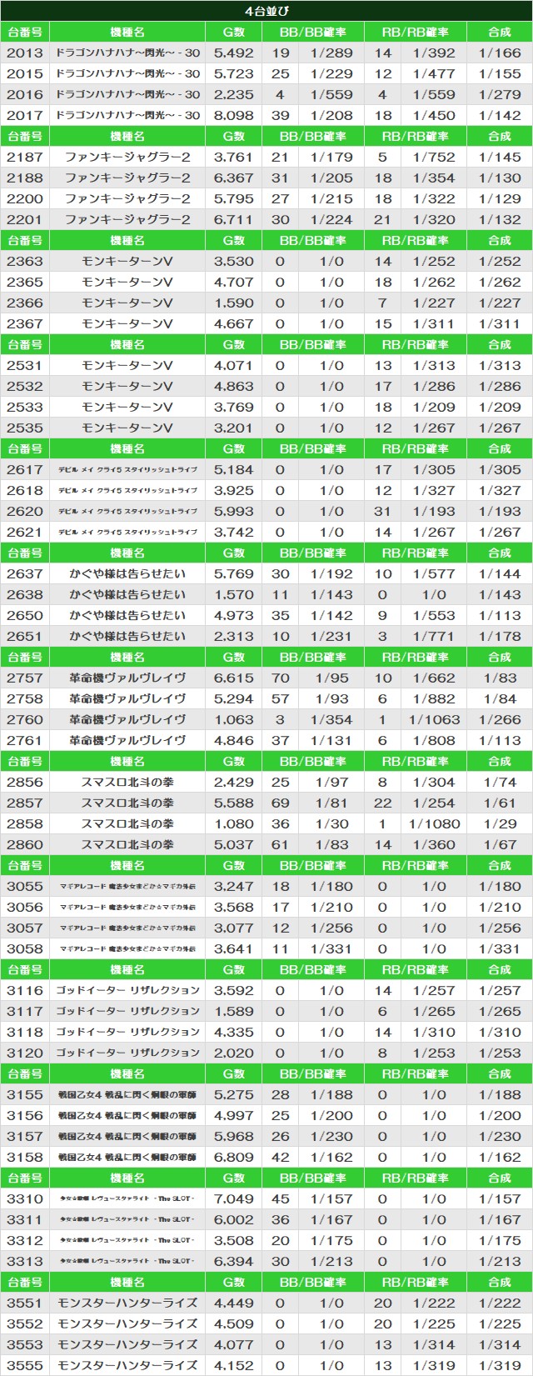Select 'かぐや様は告らせたい' name in row 2637
The image size is (533, 1376).
point(127,573)
